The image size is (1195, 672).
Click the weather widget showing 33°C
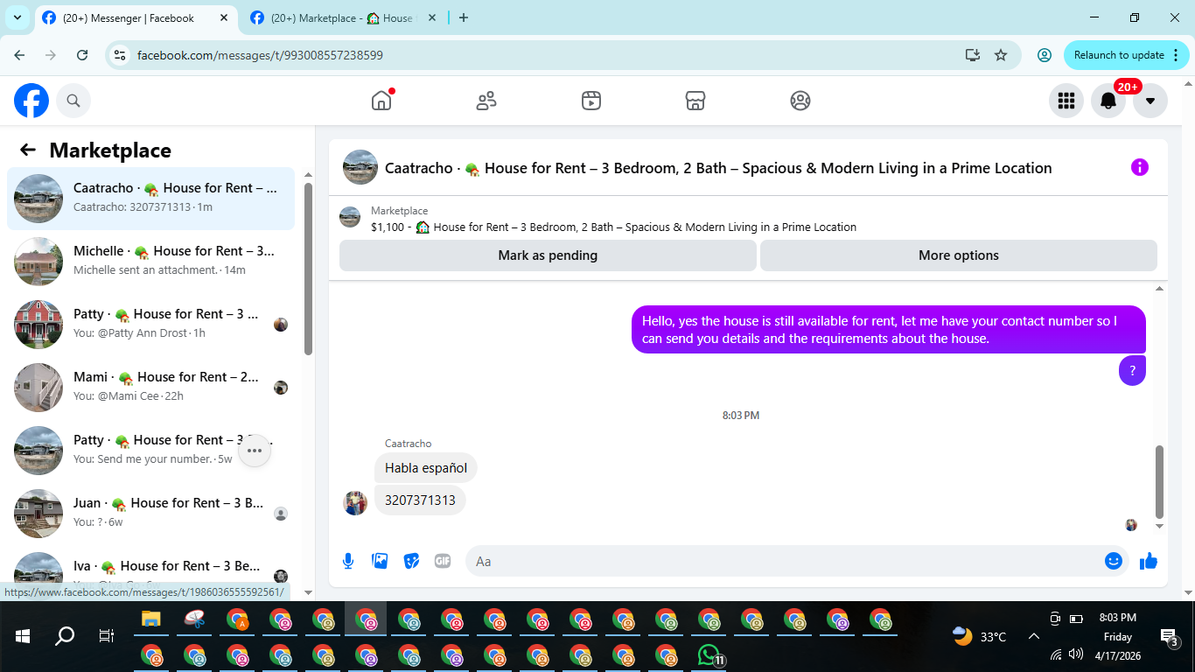click(980, 636)
